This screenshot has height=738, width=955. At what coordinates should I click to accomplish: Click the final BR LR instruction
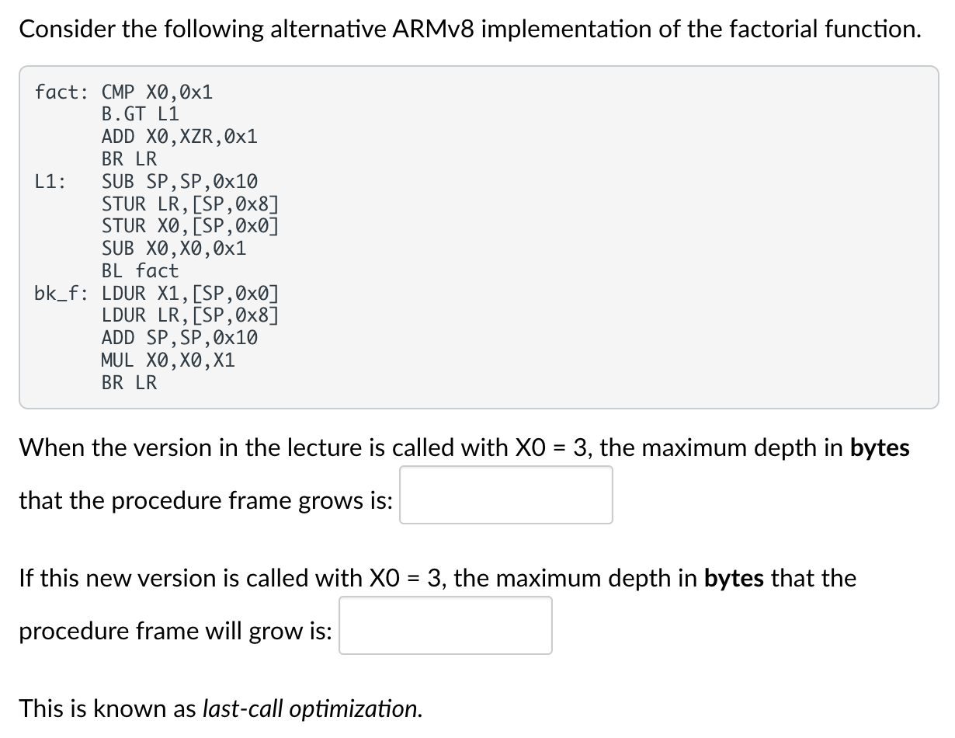coord(128,381)
